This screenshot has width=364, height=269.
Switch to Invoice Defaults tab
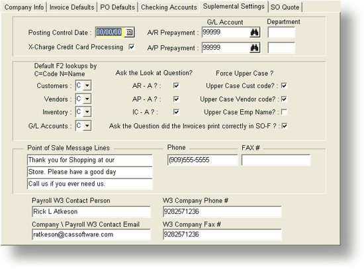click(x=71, y=7)
